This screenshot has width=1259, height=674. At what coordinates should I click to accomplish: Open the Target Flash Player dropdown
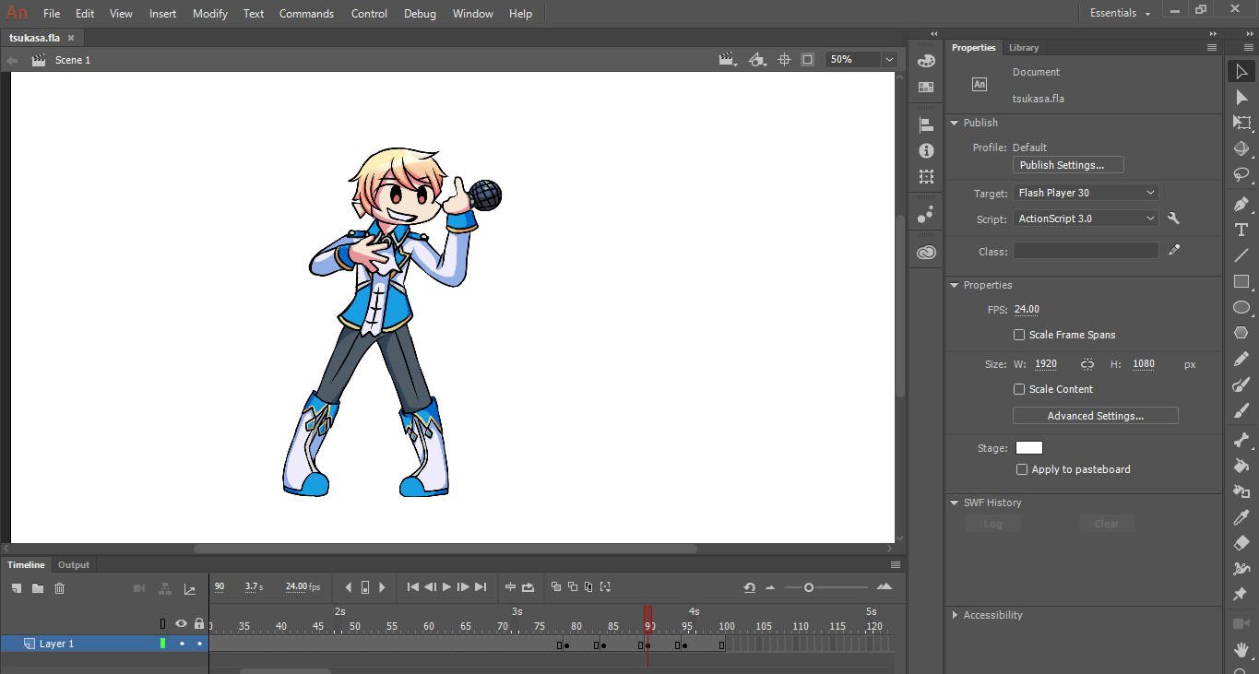coord(1086,193)
